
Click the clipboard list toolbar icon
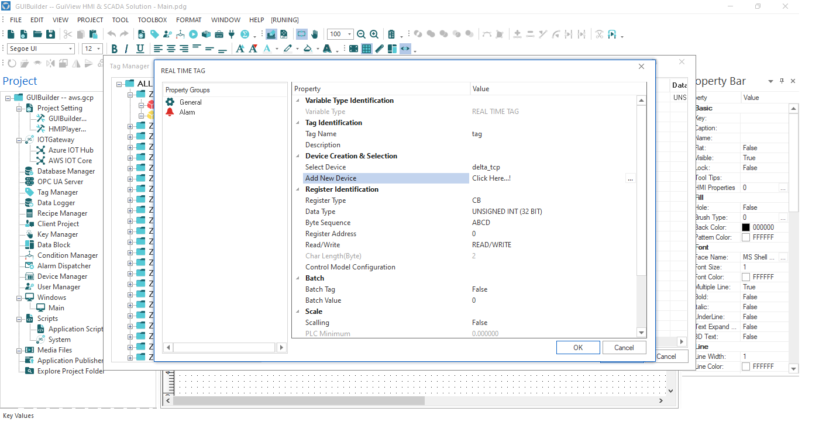392,34
